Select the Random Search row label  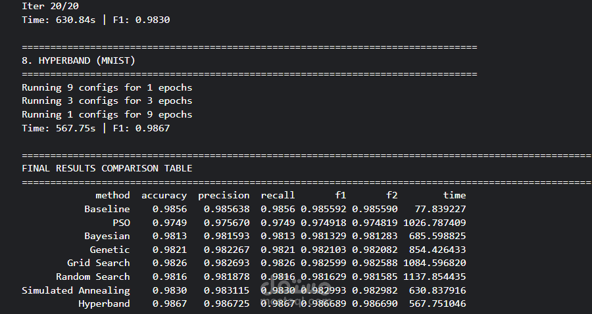93,277
